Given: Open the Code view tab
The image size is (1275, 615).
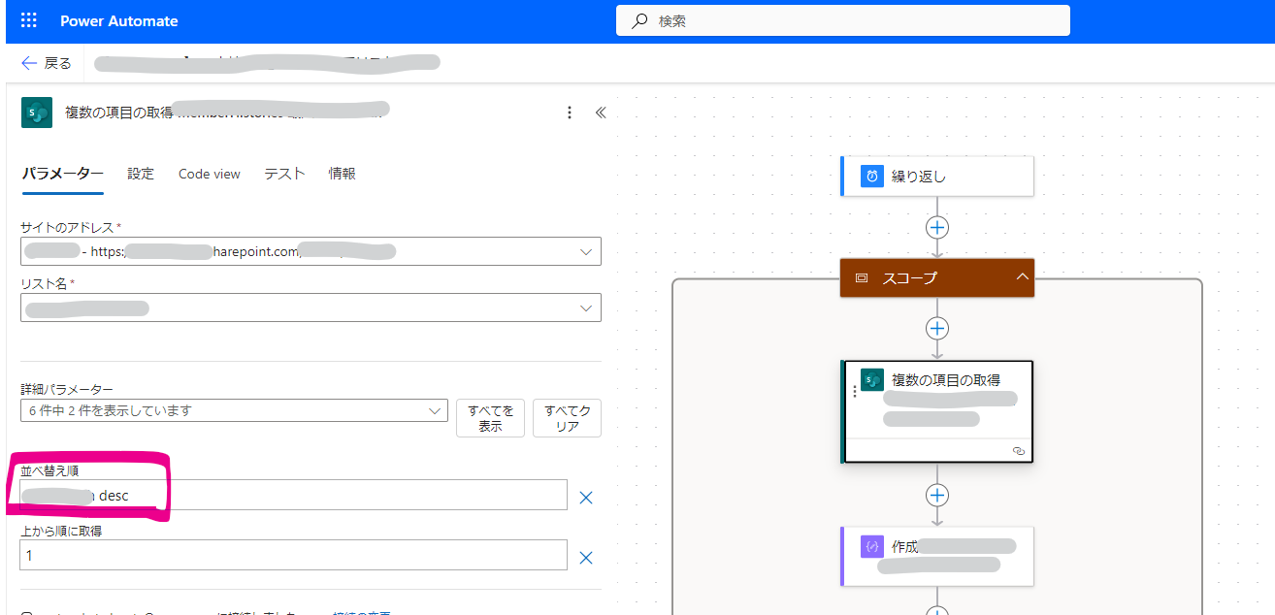Looking at the screenshot, I should [210, 174].
